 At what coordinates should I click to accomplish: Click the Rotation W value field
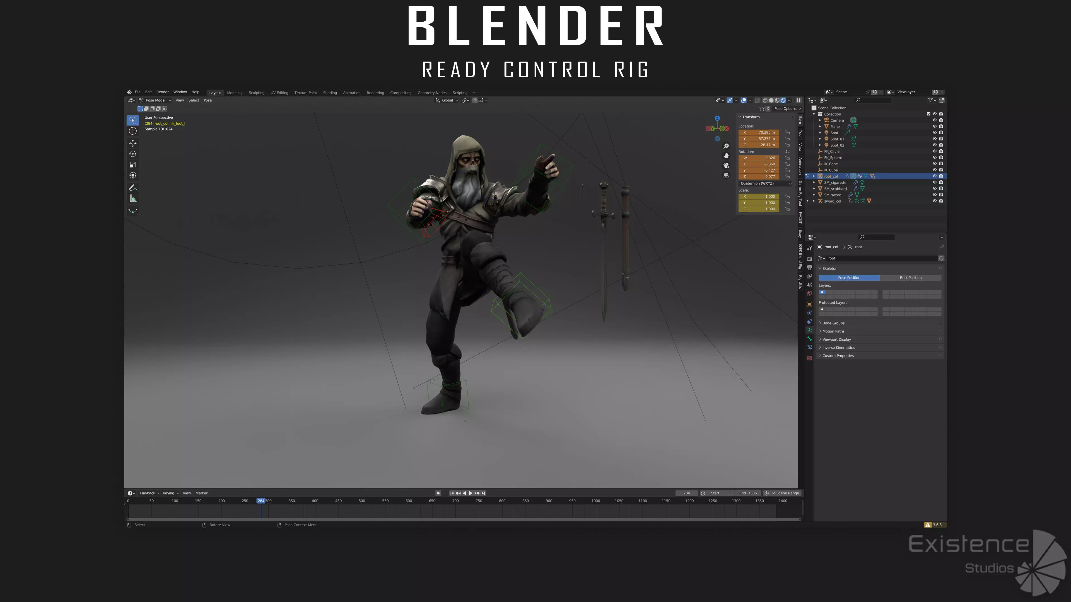click(x=759, y=158)
